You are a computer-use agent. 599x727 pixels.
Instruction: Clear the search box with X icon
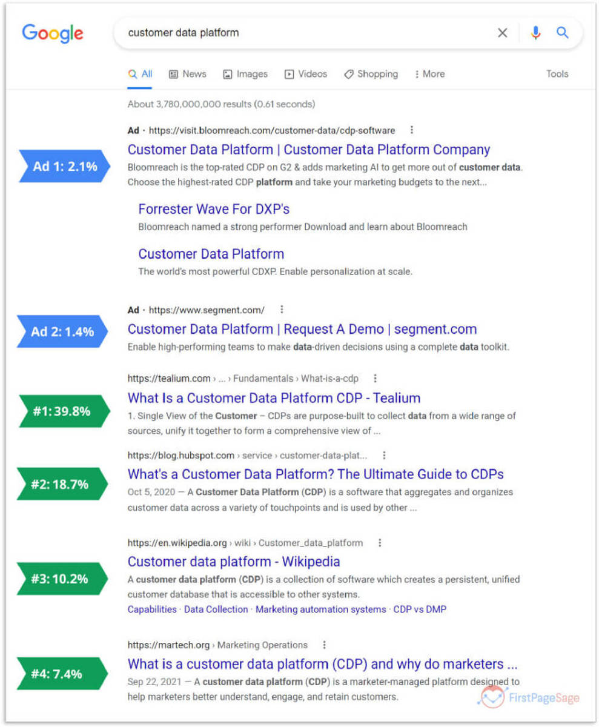tap(502, 33)
